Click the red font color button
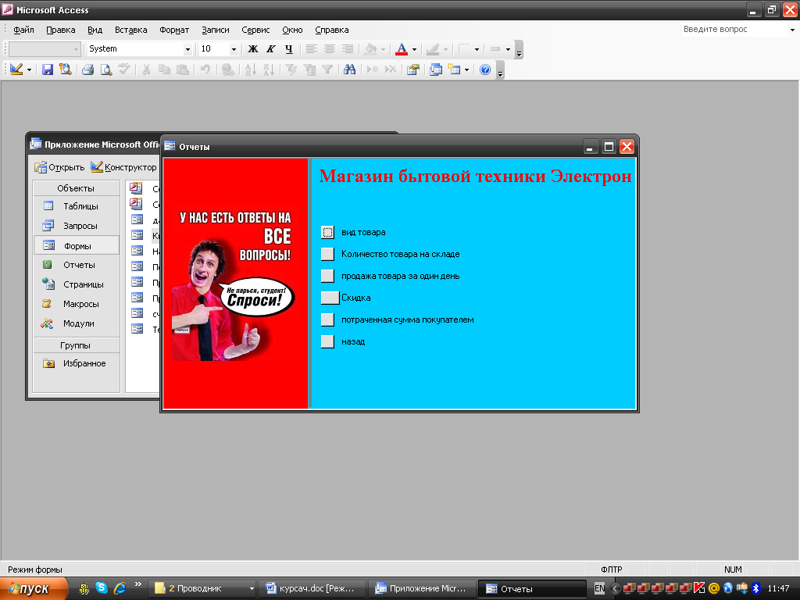800x600 pixels. [x=402, y=49]
